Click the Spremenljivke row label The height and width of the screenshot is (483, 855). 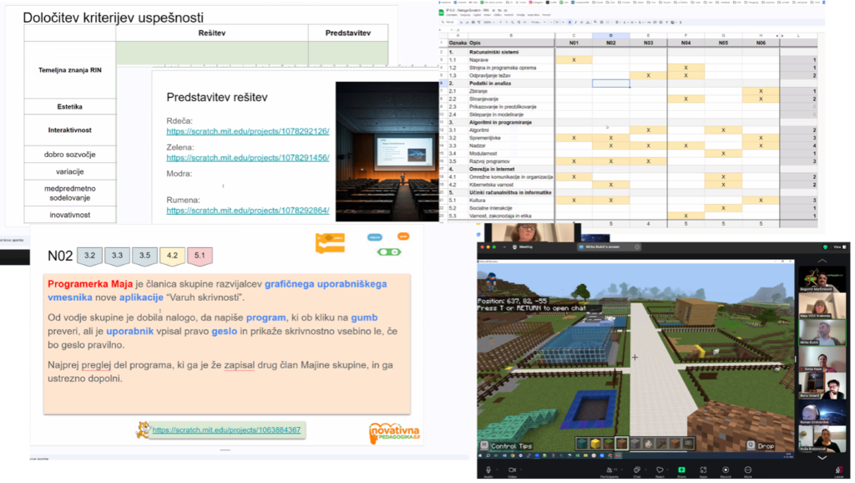pyautogui.click(x=485, y=138)
